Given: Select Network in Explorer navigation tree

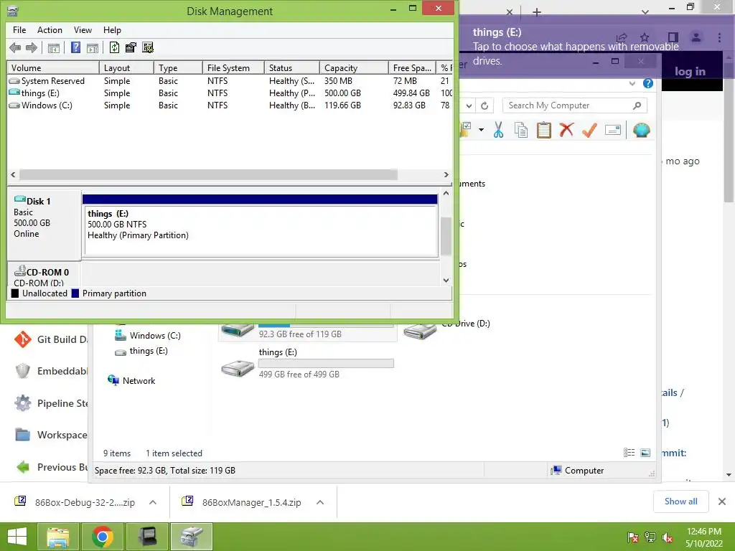Looking at the screenshot, I should (x=132, y=380).
